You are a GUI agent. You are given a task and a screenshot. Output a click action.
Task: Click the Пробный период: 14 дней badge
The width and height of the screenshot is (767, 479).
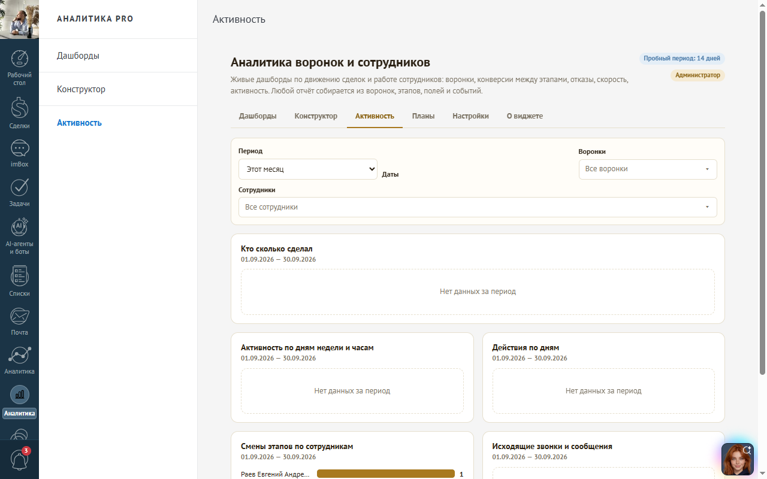[x=682, y=59]
